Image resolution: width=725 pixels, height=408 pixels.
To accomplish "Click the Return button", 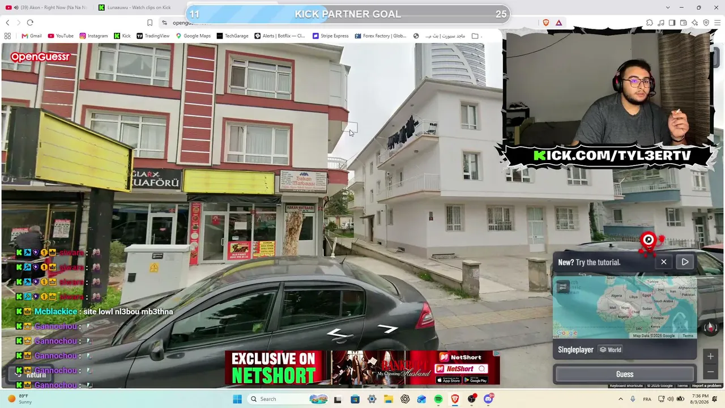I will click(x=29, y=374).
